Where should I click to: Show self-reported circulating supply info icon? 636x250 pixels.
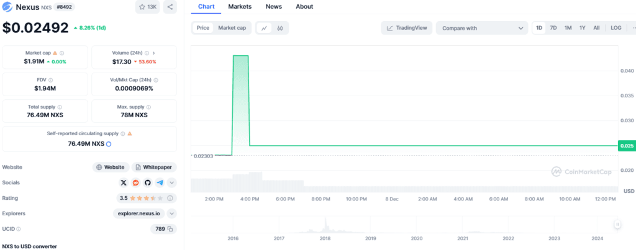[x=122, y=133]
